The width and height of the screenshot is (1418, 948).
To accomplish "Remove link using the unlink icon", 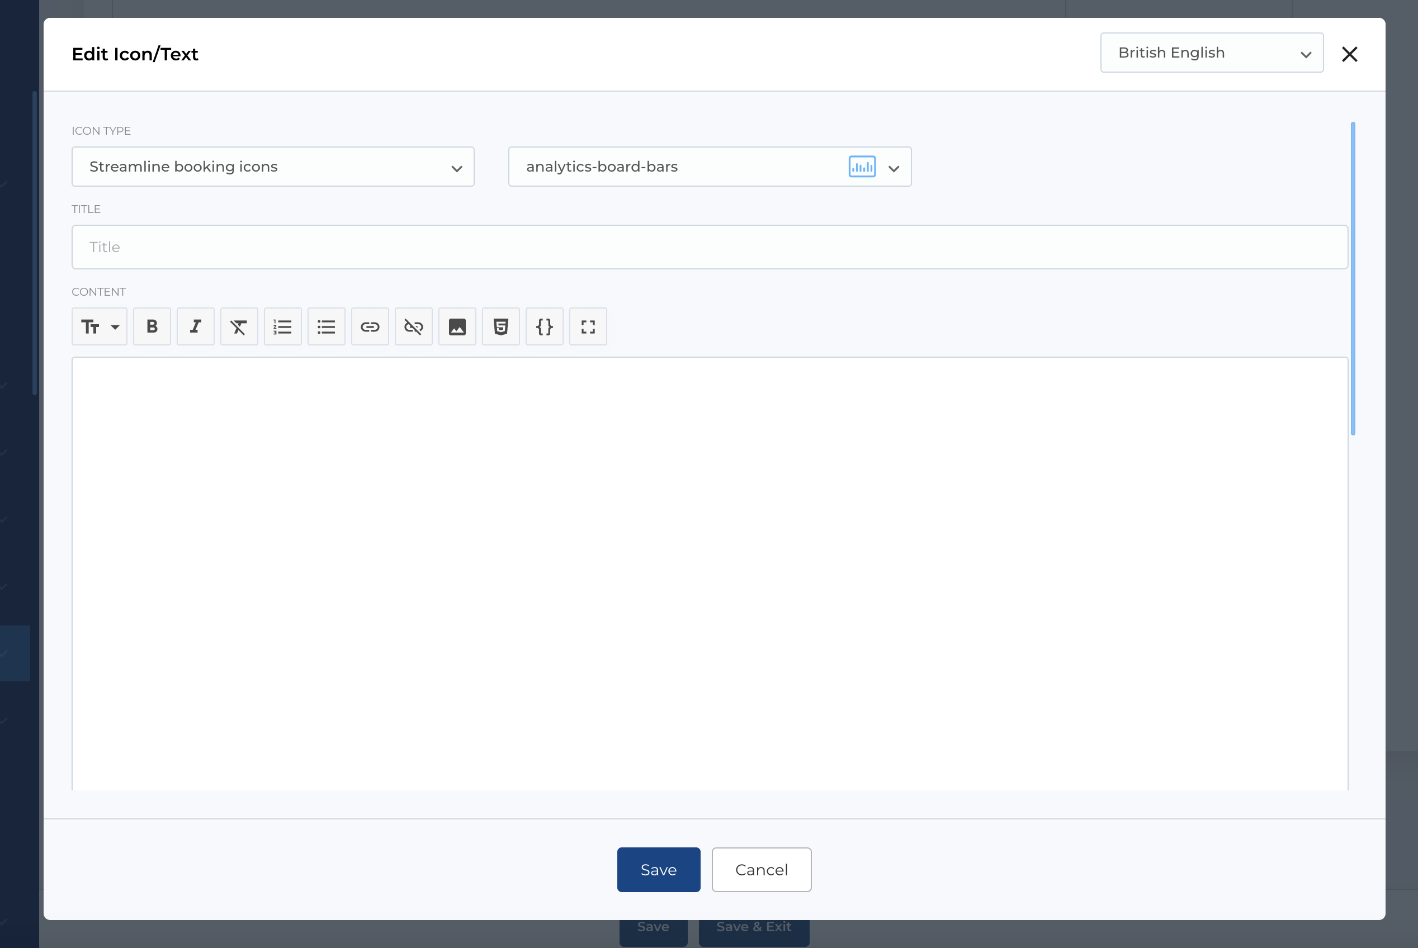I will pyautogui.click(x=413, y=326).
